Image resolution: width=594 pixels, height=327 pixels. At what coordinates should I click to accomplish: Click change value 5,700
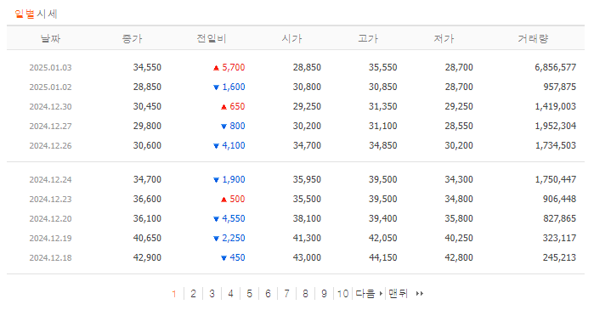[x=234, y=67]
